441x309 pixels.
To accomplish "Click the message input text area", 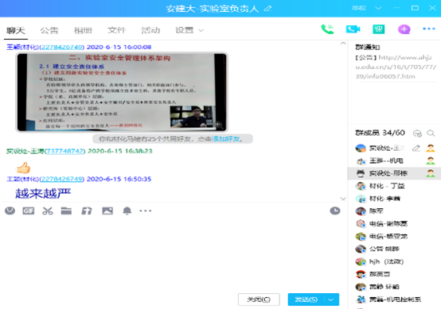I will (x=172, y=253).
